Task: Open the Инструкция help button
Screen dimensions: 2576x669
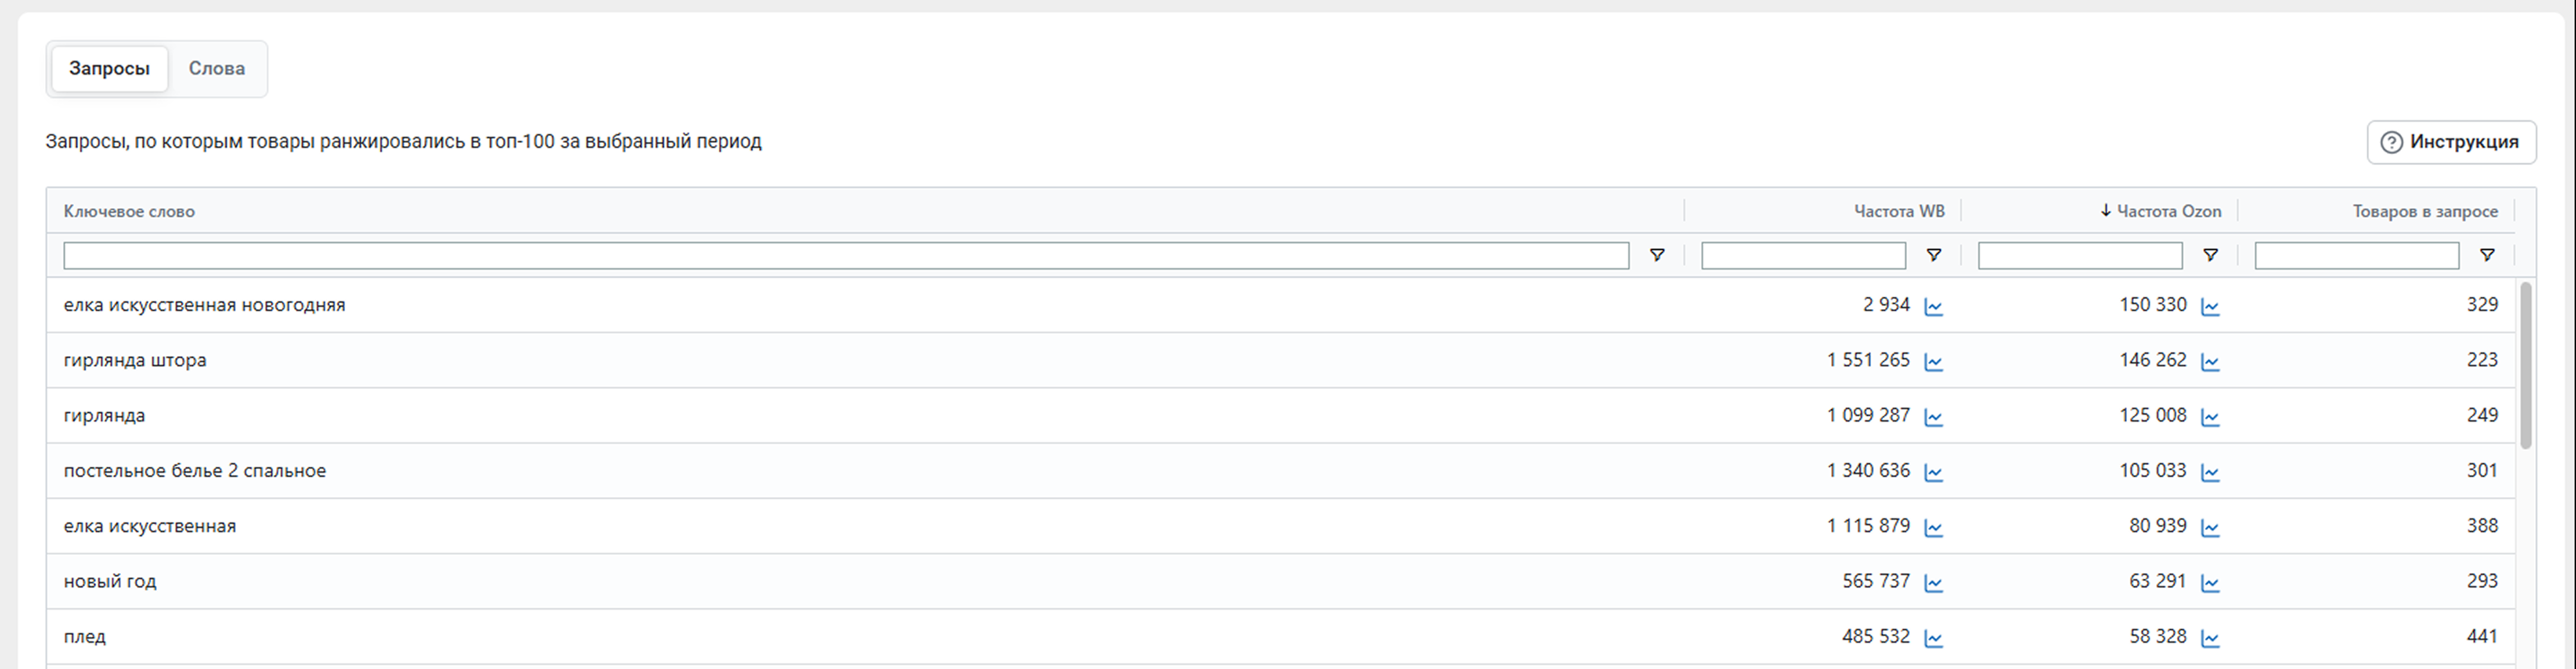Action: tap(2450, 142)
